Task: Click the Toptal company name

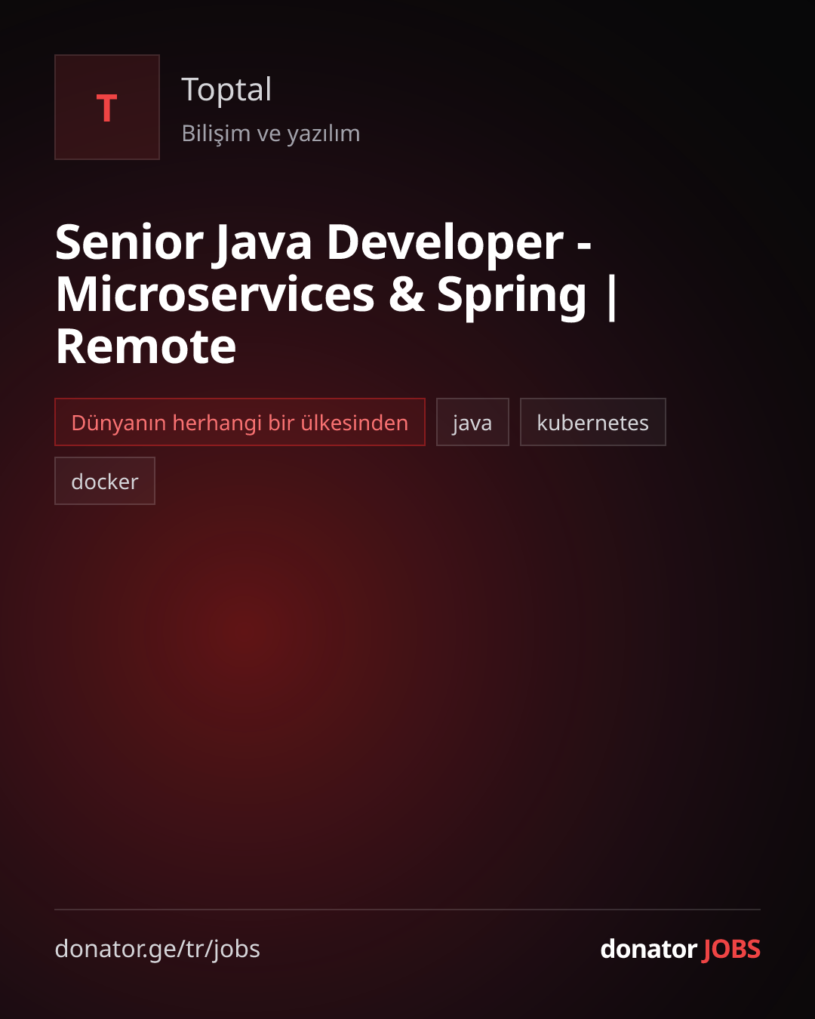Action: 226,90
